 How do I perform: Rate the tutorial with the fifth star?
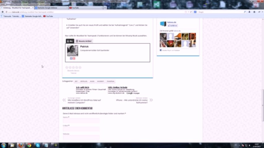[80, 67]
